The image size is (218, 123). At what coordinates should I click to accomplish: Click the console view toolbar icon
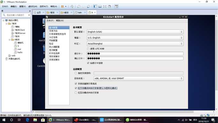point(117,6)
